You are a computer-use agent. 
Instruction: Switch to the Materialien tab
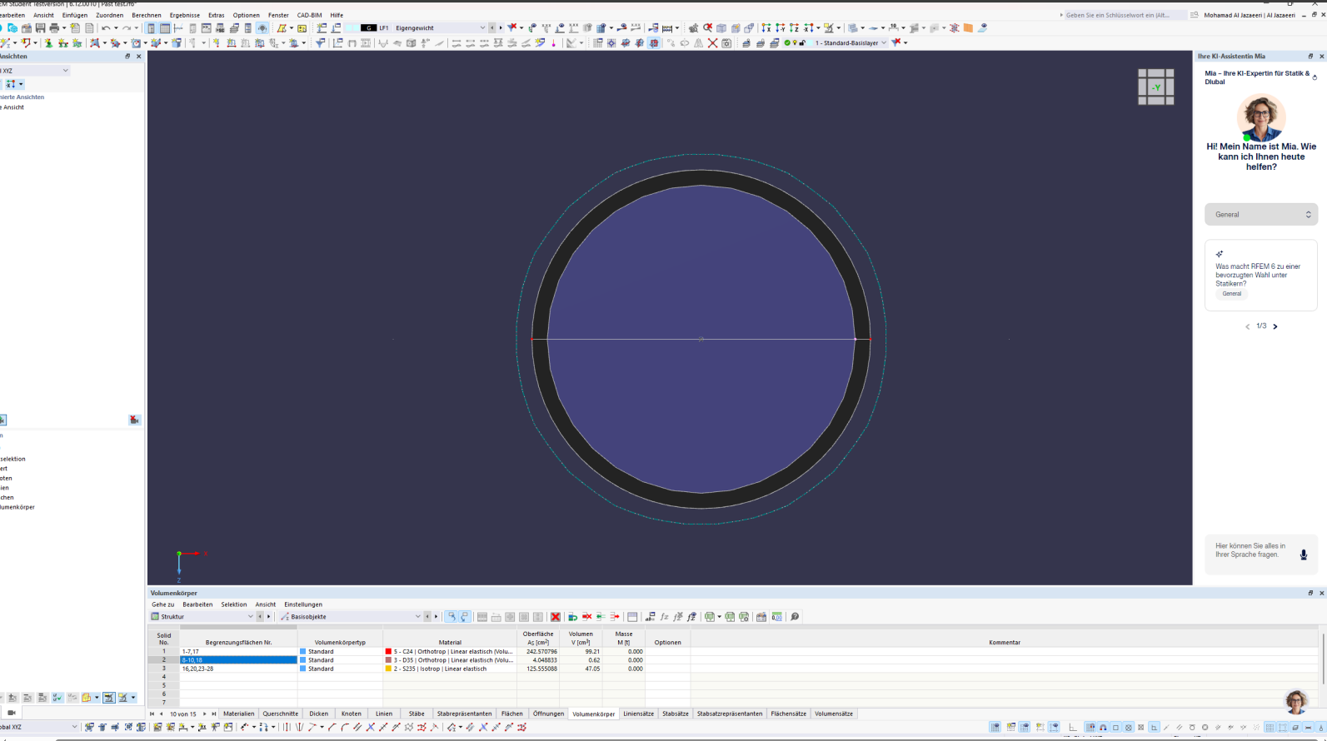coord(238,714)
